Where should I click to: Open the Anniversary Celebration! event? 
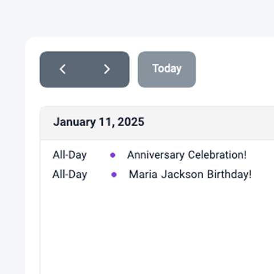tap(187, 155)
